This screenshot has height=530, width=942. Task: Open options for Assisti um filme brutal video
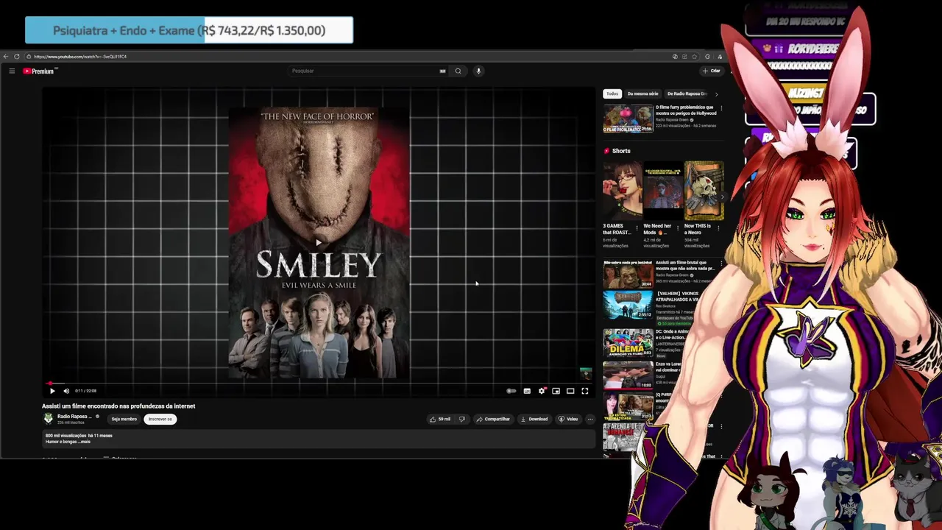click(721, 264)
